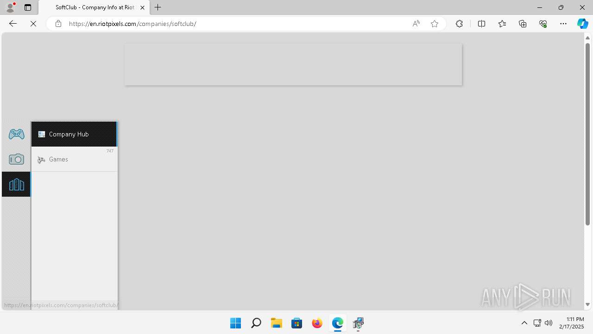593x334 pixels.
Task: Open Edge Settings and more menu
Action: pyautogui.click(x=563, y=24)
